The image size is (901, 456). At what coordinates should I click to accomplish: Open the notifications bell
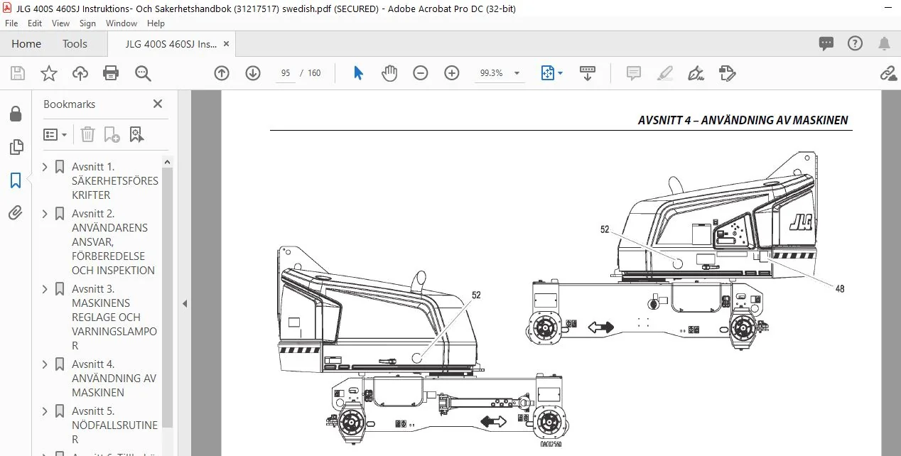tap(884, 43)
